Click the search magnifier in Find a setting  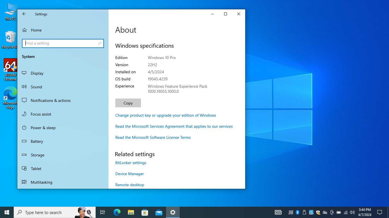tap(100, 43)
